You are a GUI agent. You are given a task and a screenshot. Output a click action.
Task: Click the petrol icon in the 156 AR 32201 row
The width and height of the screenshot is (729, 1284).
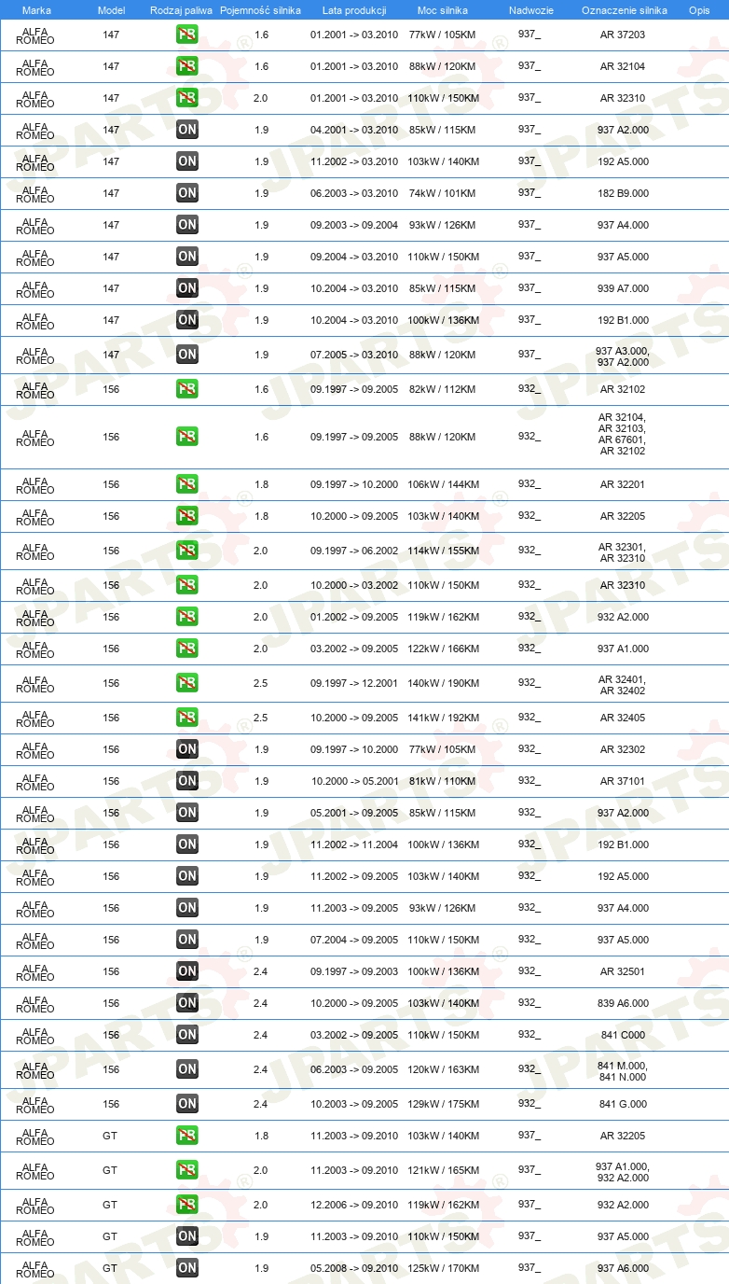click(x=187, y=485)
